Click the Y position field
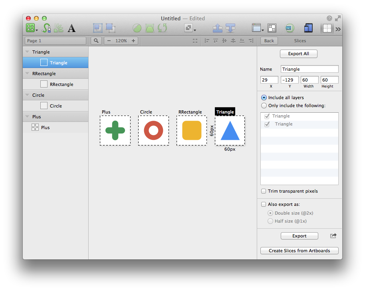 pos(290,80)
